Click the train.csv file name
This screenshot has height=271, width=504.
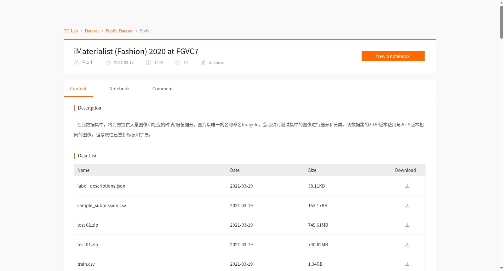click(x=86, y=264)
